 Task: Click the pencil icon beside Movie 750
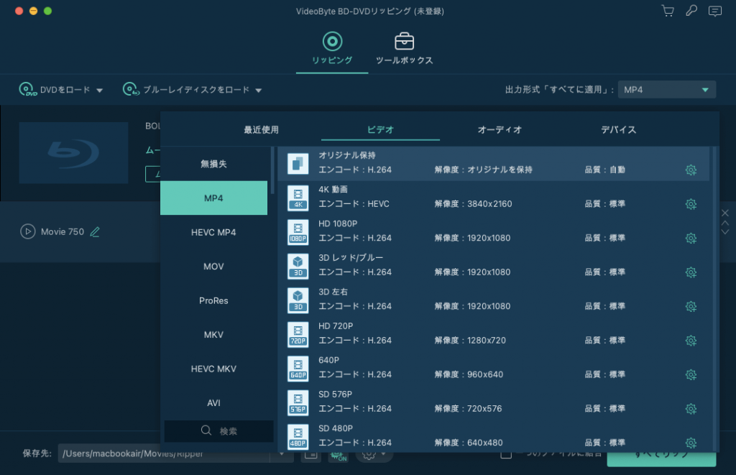tap(95, 231)
